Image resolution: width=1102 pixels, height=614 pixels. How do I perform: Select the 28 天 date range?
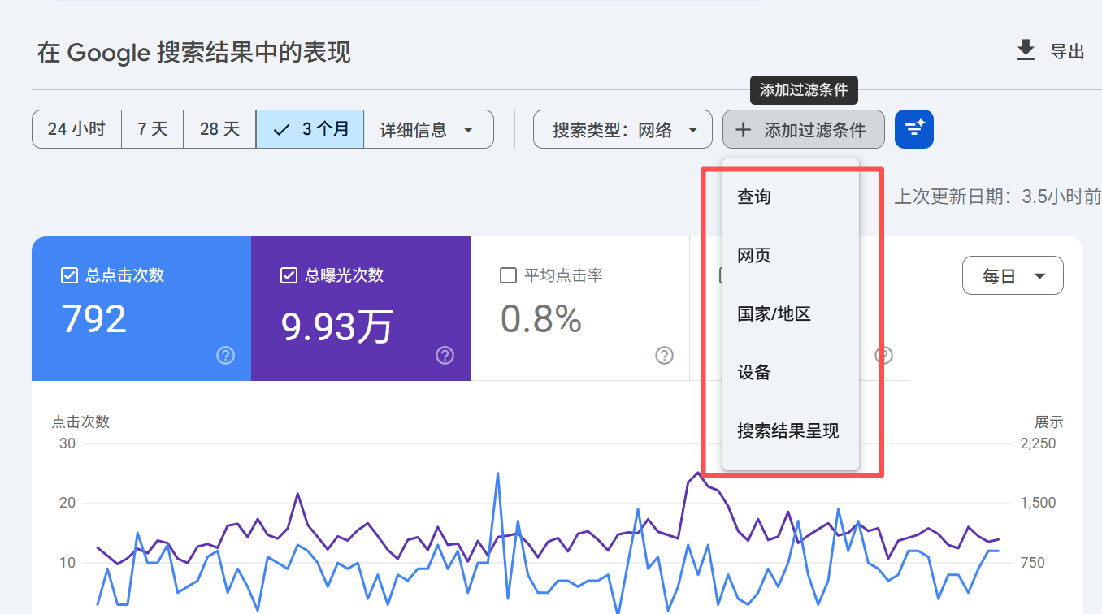[x=220, y=129]
